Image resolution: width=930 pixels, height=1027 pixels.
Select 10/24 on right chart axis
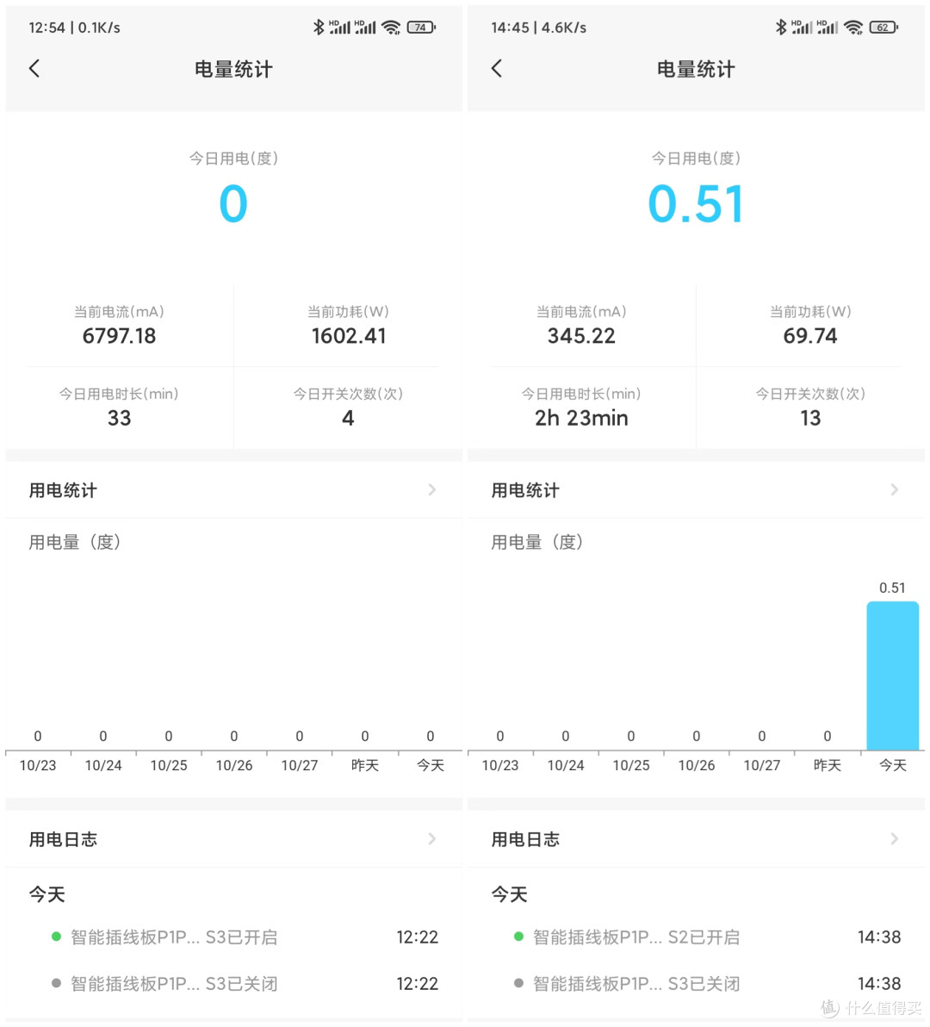pyautogui.click(x=566, y=765)
